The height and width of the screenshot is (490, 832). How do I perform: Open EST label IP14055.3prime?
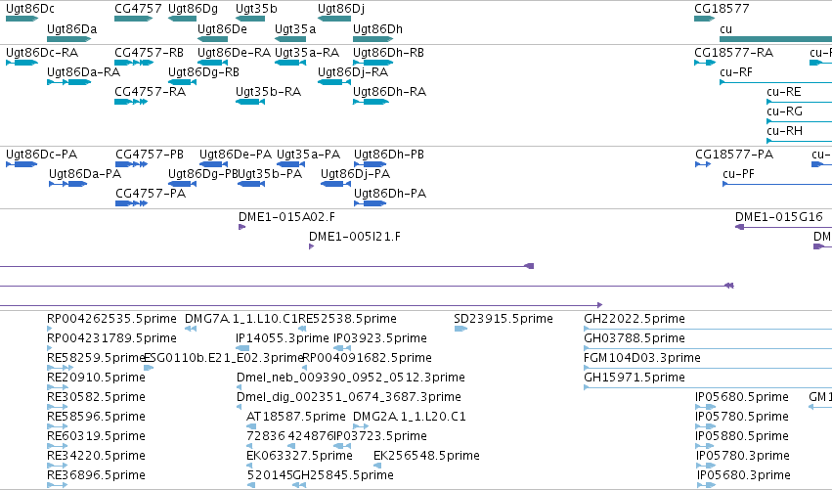tap(283, 338)
